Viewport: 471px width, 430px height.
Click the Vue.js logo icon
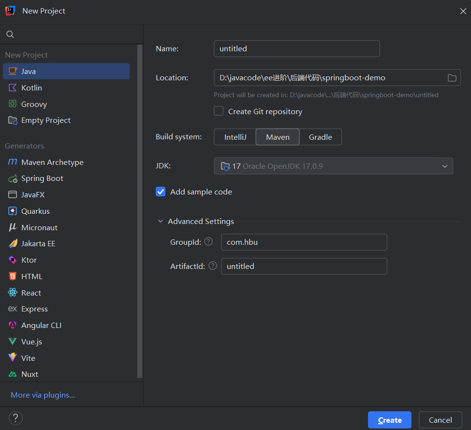pyautogui.click(x=13, y=341)
